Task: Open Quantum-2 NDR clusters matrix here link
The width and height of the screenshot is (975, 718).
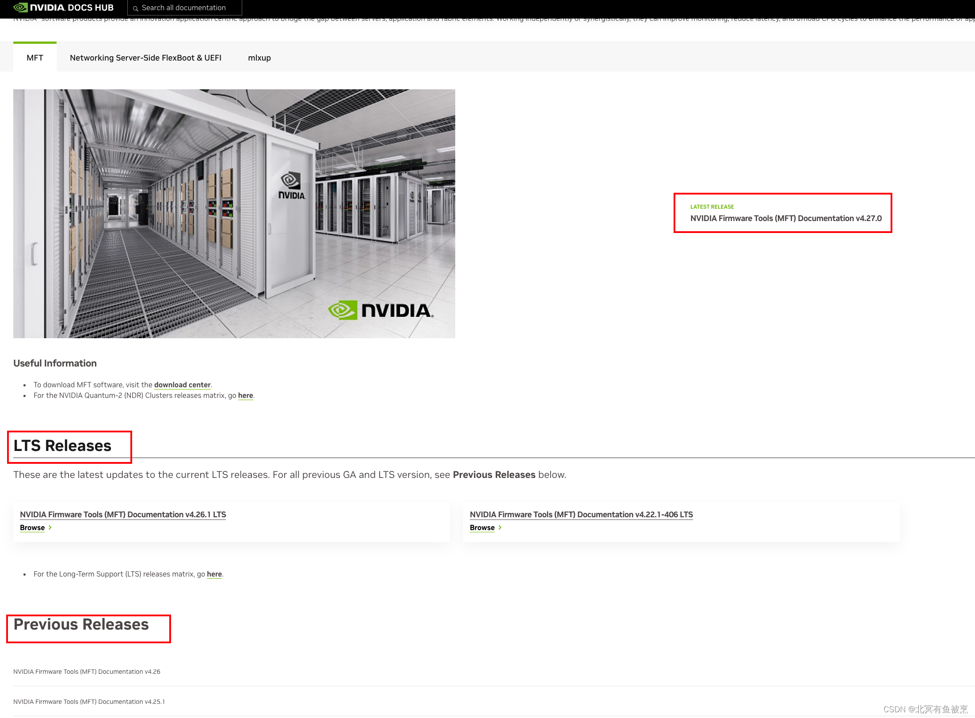Action: click(245, 395)
